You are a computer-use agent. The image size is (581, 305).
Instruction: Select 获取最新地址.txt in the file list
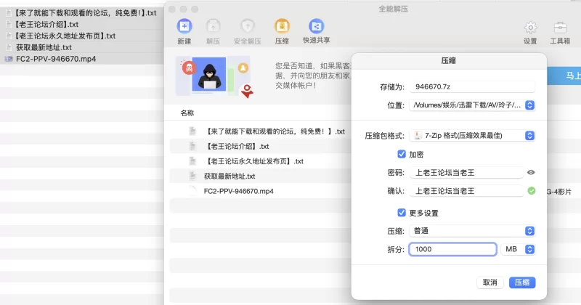229,176
